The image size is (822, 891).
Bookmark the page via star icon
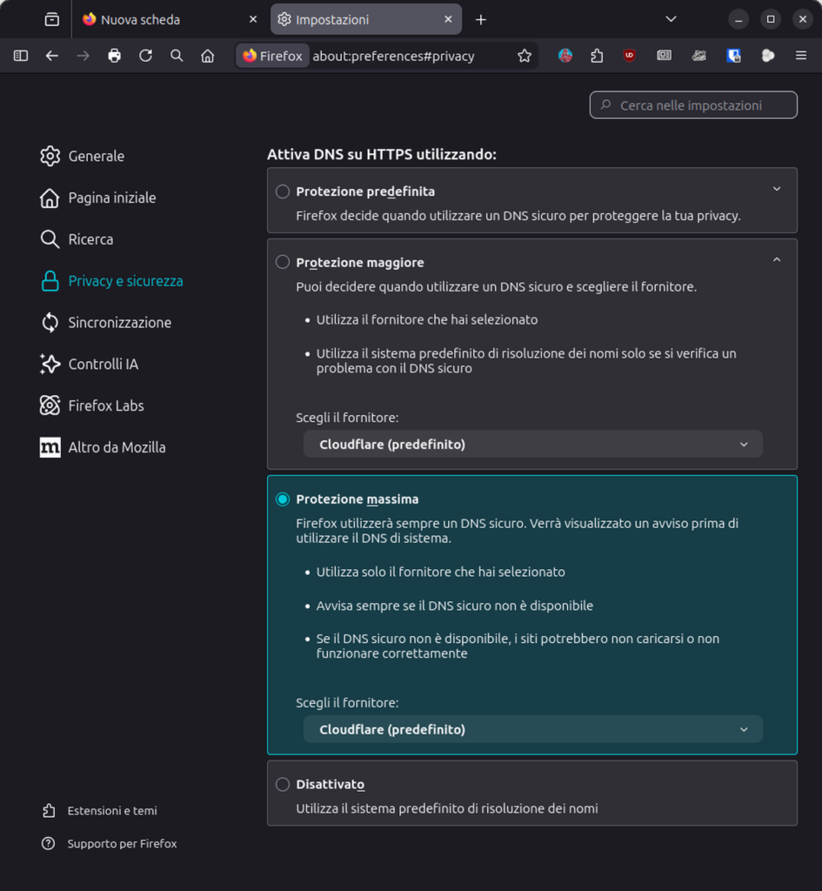click(525, 56)
